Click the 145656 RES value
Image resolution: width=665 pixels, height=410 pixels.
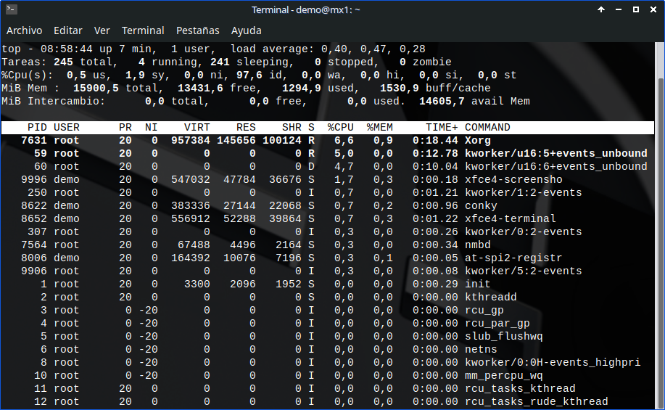[x=236, y=141]
